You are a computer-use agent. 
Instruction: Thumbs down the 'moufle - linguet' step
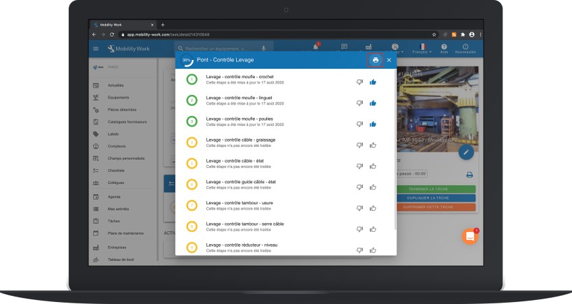pyautogui.click(x=360, y=103)
